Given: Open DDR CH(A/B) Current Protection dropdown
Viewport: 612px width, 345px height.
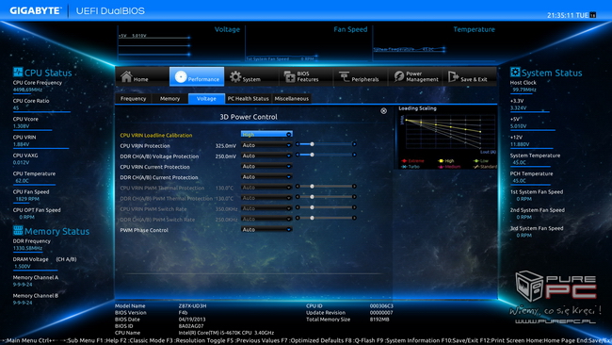Looking at the screenshot, I should coord(266,177).
